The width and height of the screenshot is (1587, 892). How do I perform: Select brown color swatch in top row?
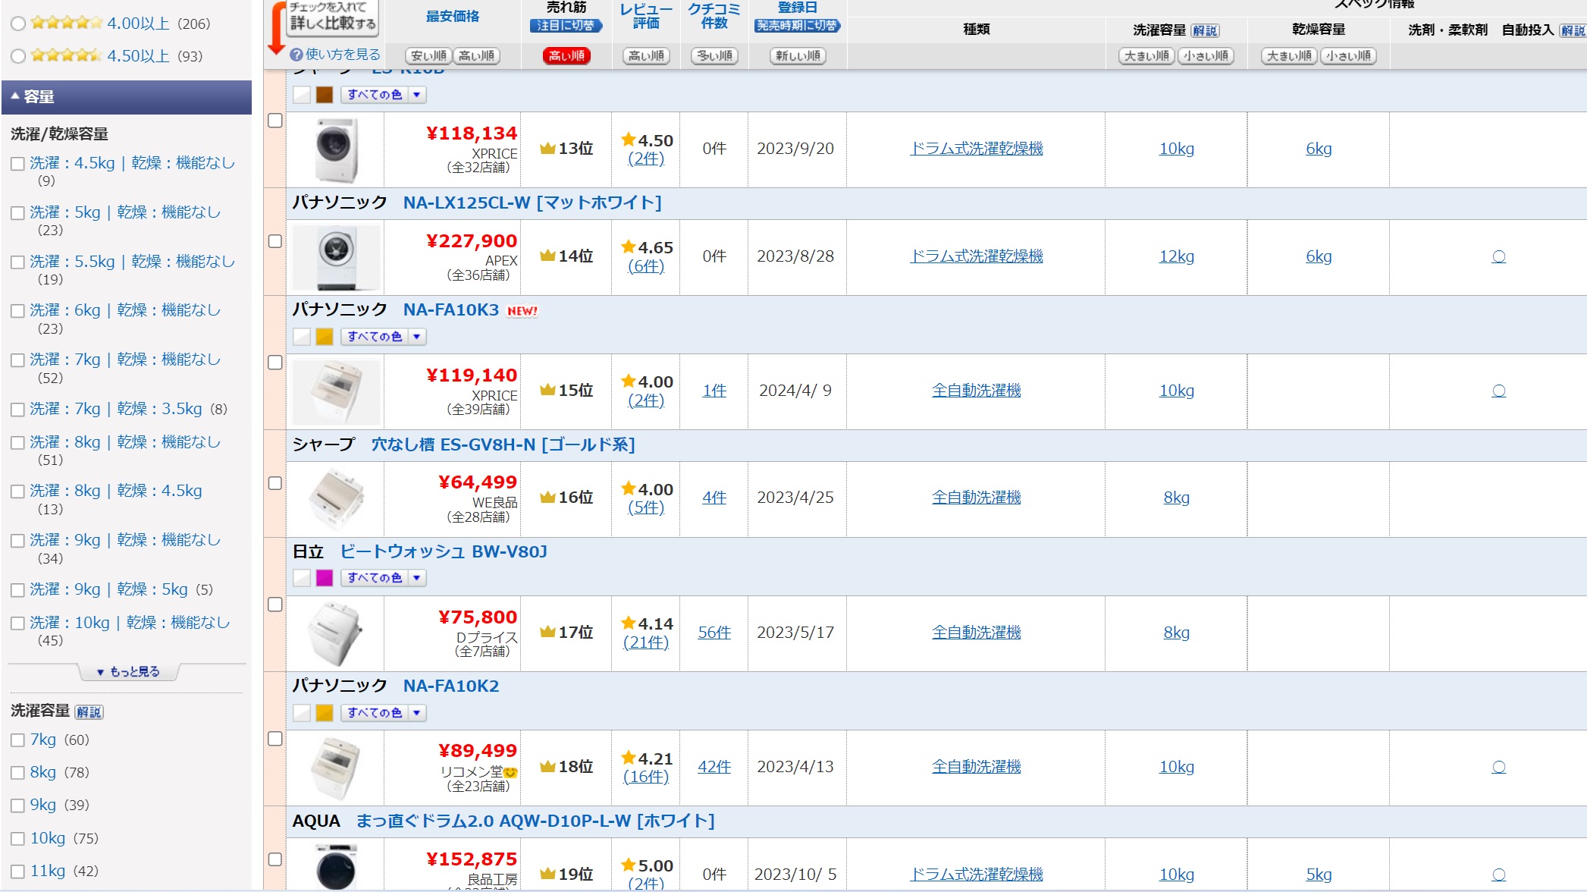tap(325, 95)
